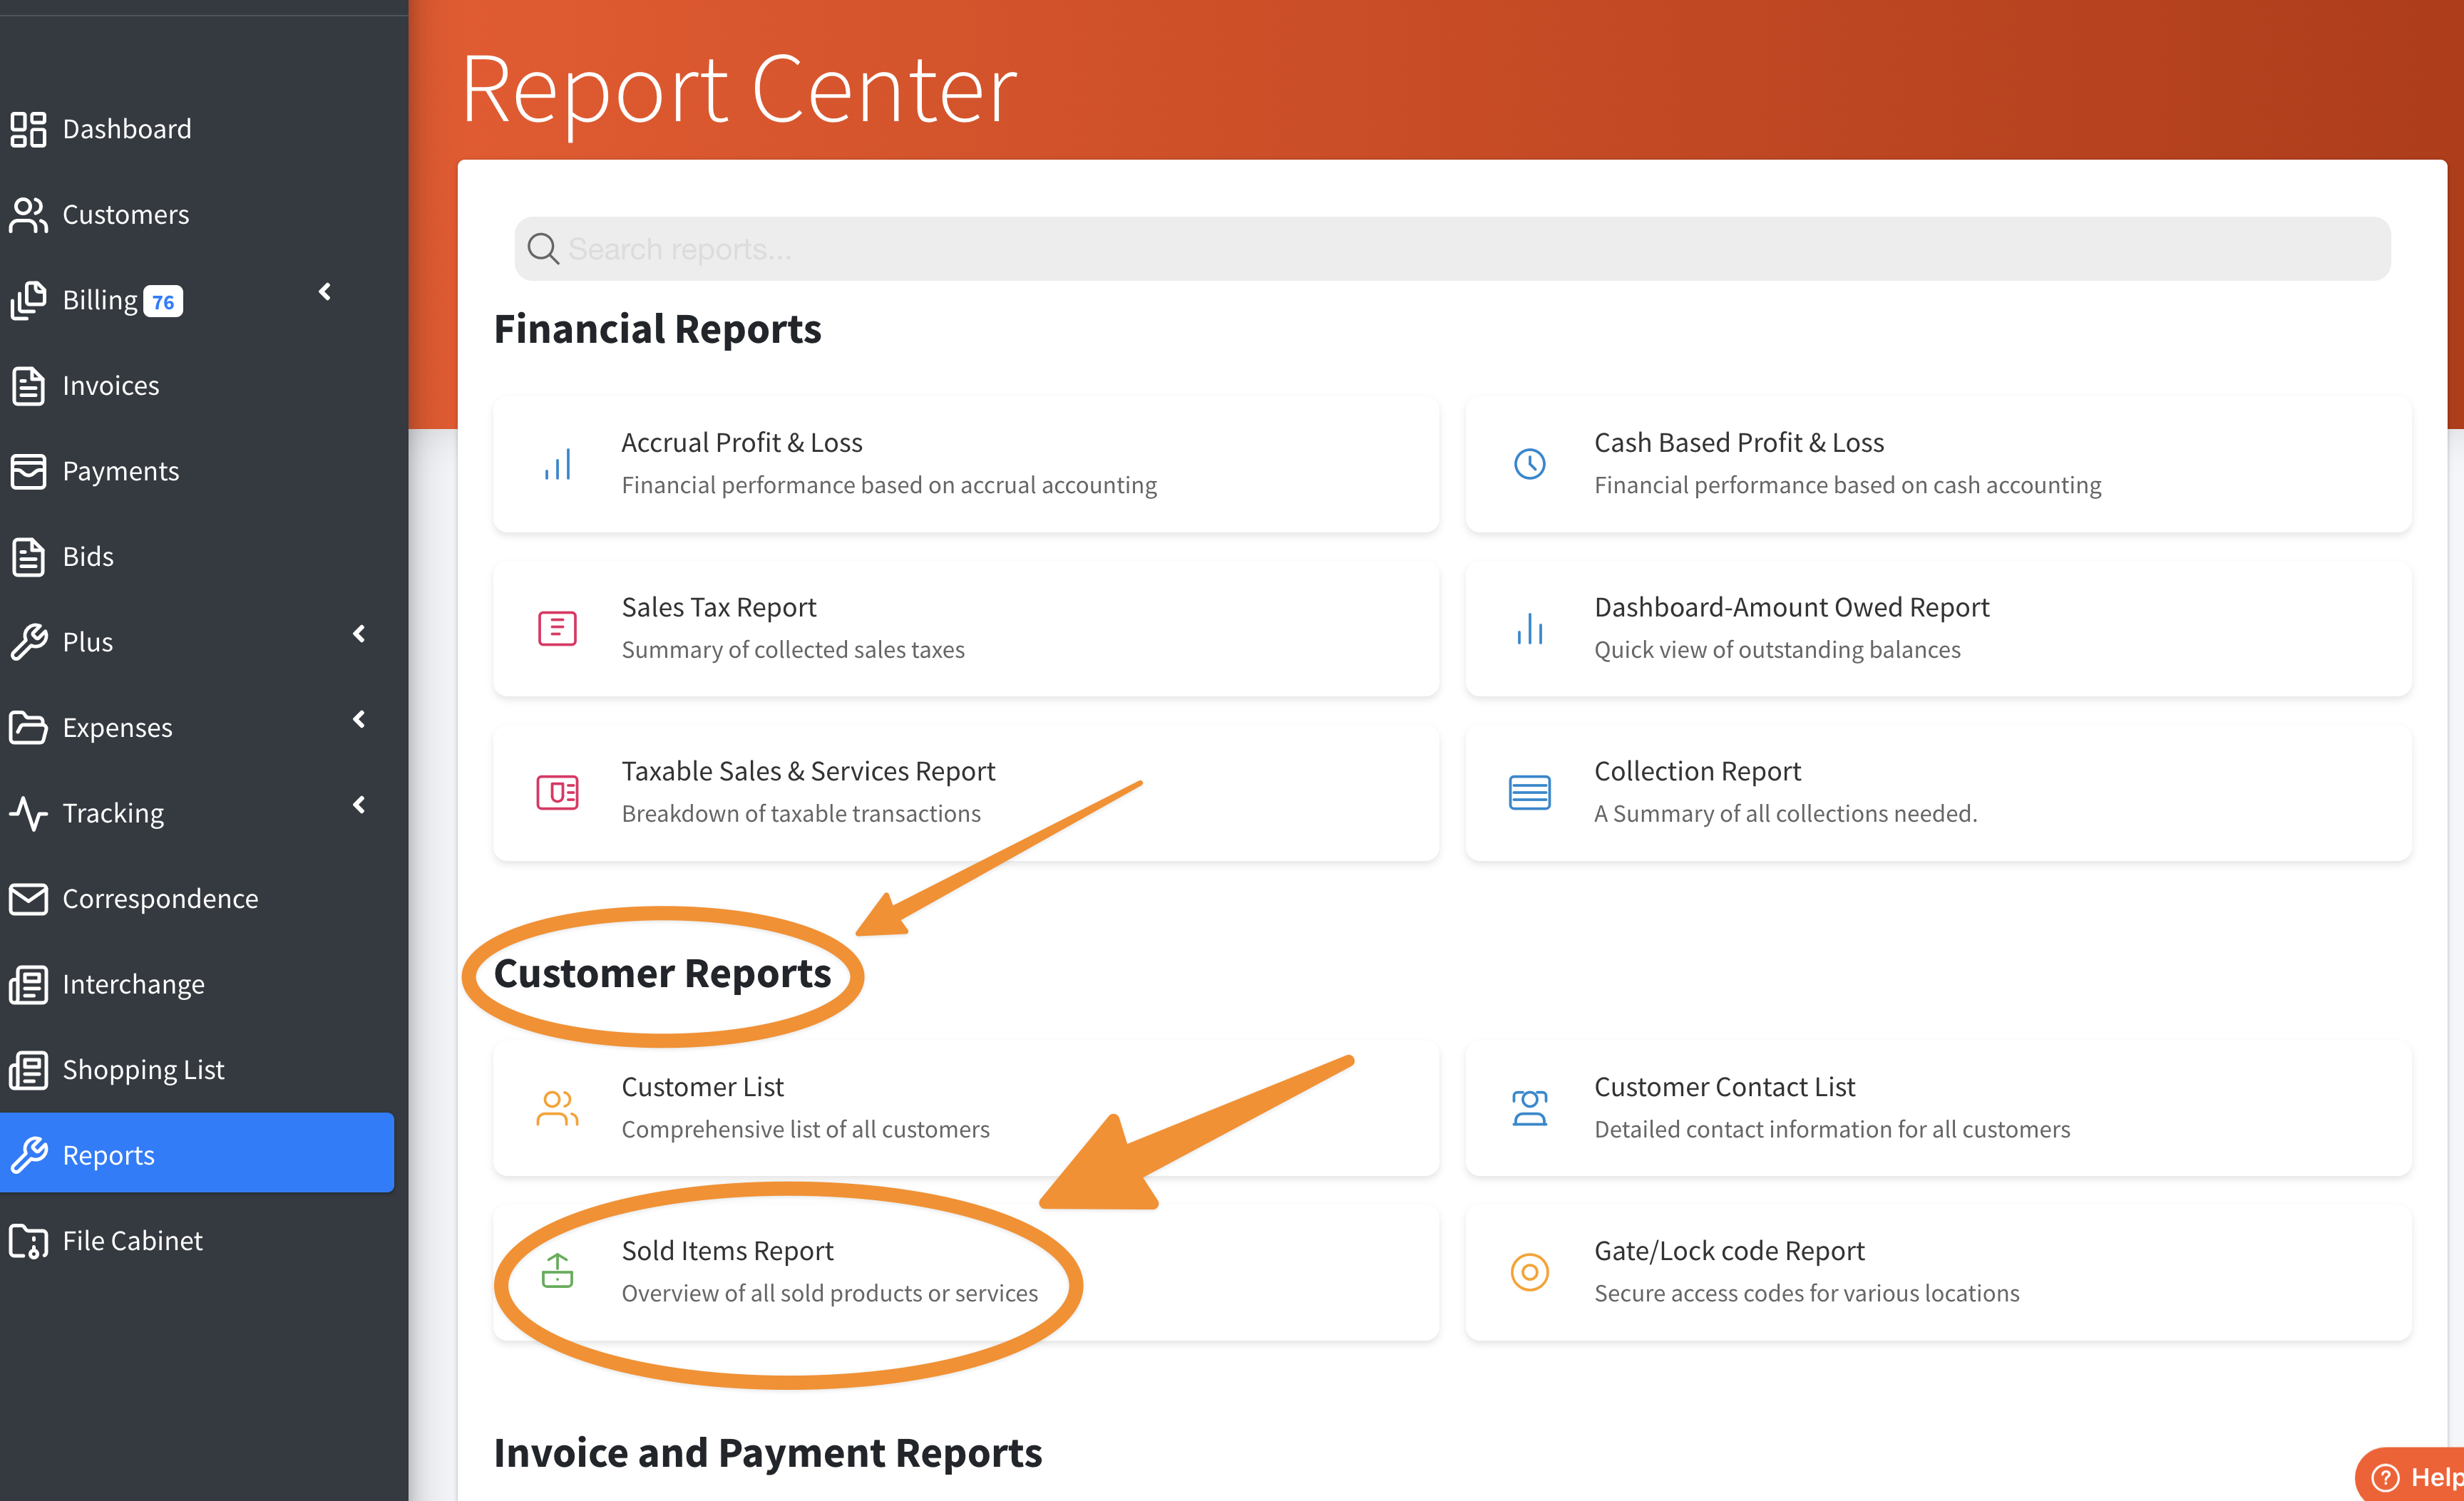Image resolution: width=2464 pixels, height=1501 pixels.
Task: Go to File Cabinet in sidebar
Action: [x=132, y=1240]
